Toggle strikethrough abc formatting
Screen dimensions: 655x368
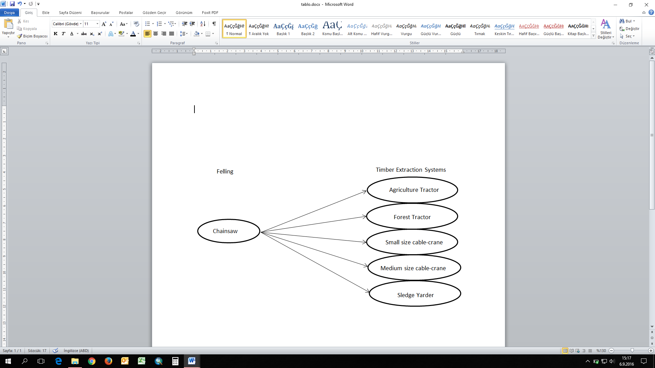point(84,34)
